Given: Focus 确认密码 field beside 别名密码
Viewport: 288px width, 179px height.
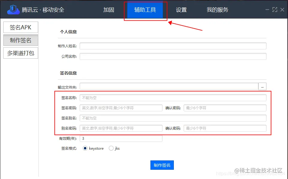Looking at the screenshot, I should 225,128.
